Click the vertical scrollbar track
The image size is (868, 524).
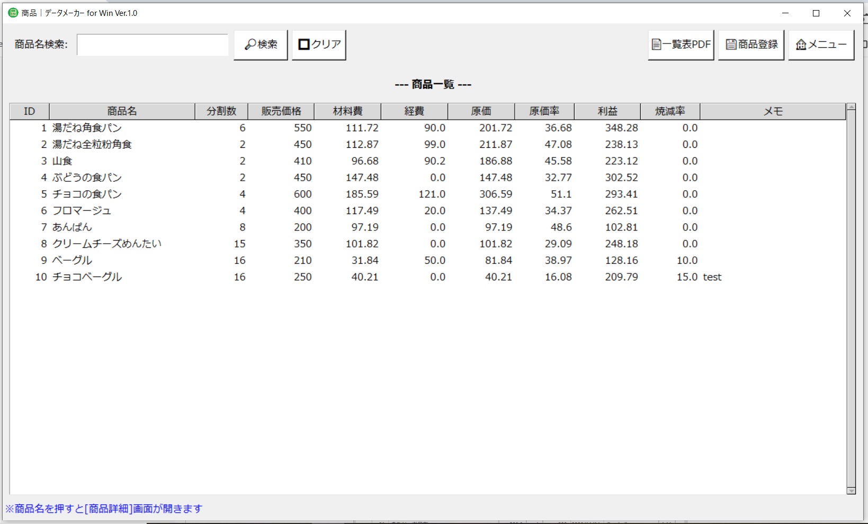point(851,299)
